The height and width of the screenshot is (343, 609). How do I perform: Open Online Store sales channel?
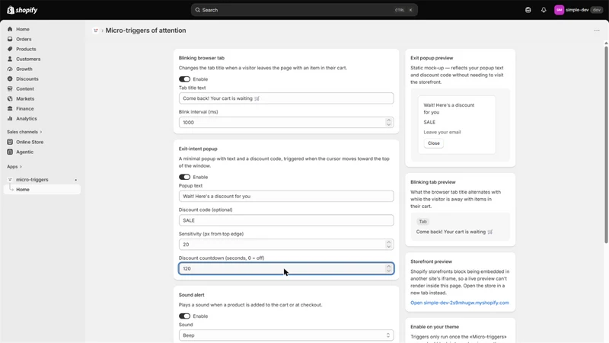(x=30, y=142)
